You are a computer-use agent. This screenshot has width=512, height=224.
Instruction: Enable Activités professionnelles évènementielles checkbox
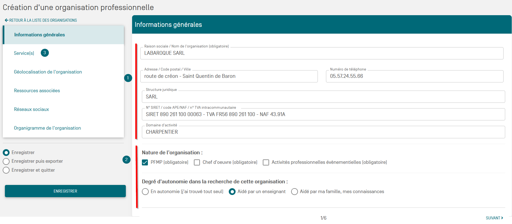(x=266, y=162)
